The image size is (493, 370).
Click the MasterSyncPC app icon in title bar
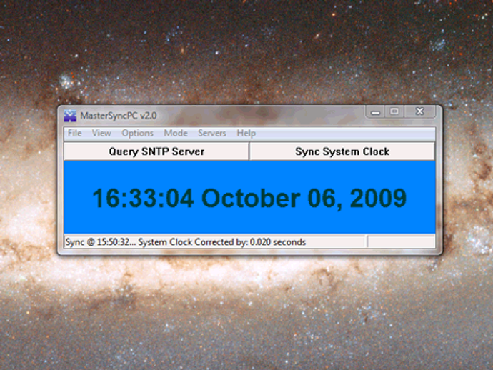70,116
